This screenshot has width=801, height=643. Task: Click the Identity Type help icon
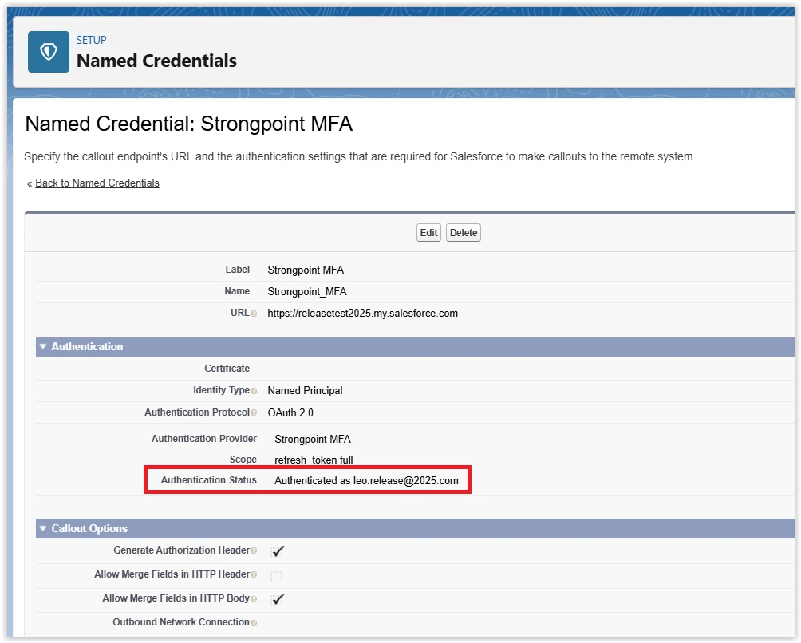point(254,390)
